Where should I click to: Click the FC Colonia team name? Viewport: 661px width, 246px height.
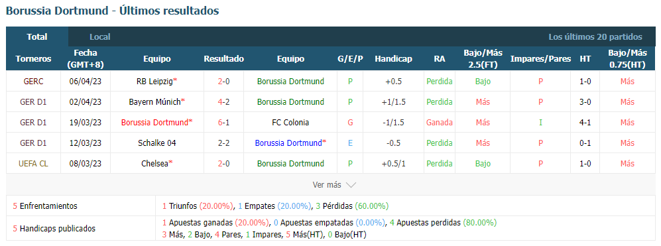pyautogui.click(x=290, y=123)
